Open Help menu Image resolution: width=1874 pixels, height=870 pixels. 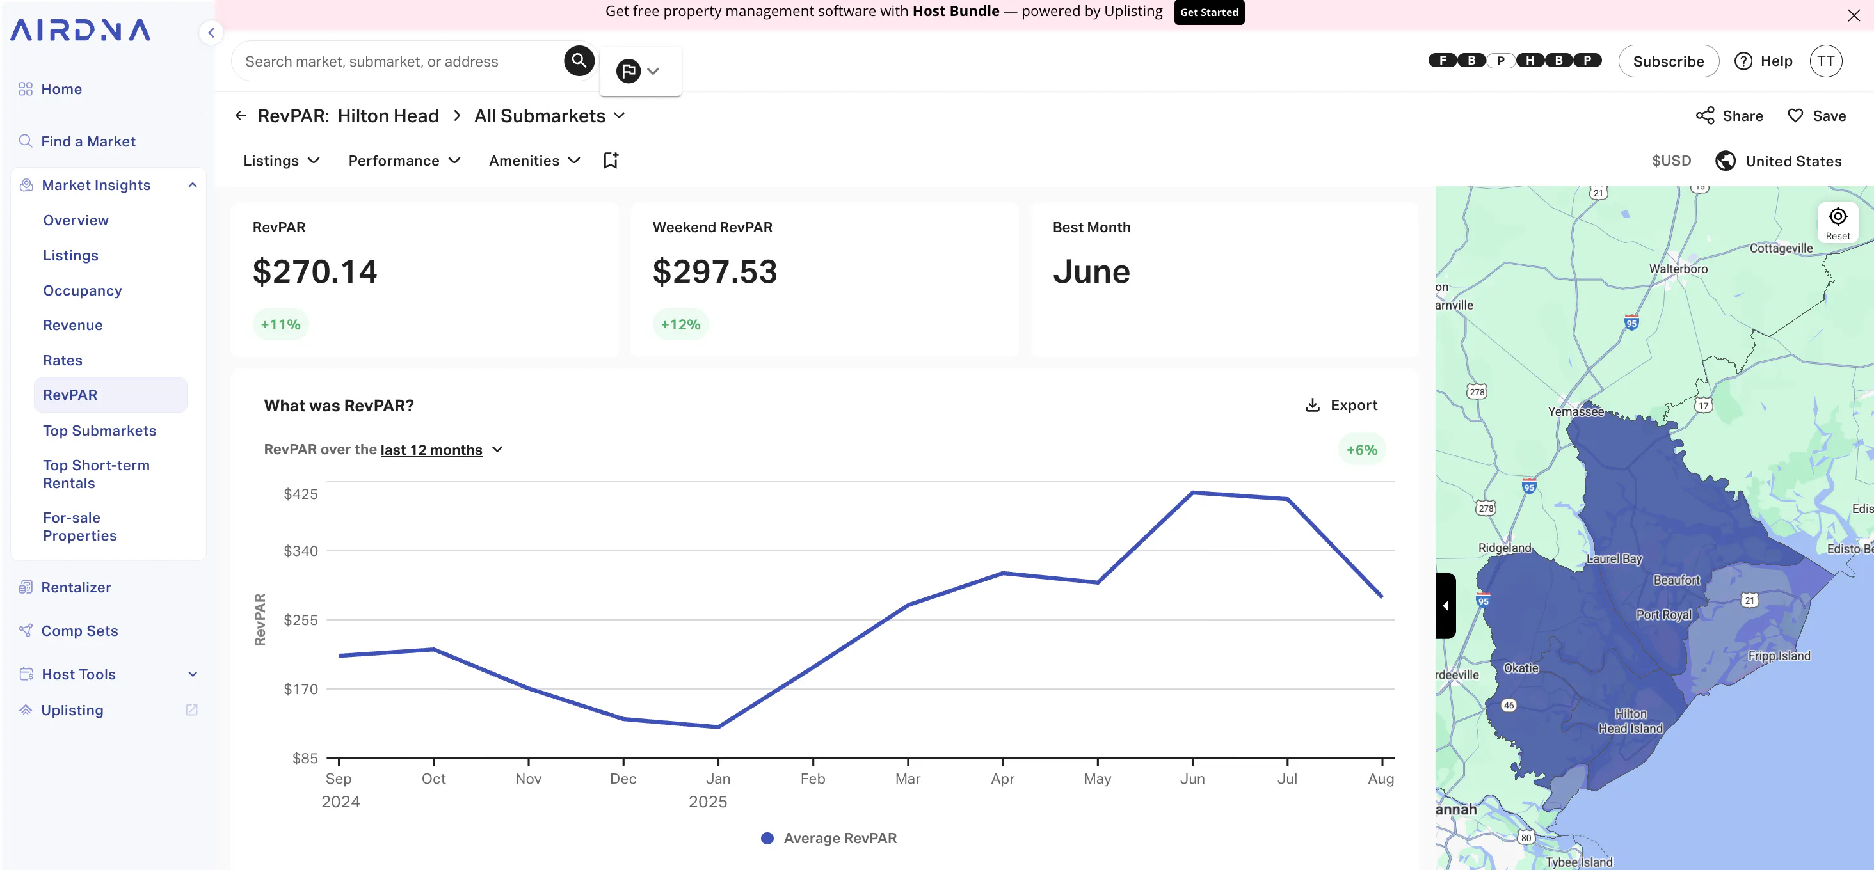click(x=1763, y=61)
